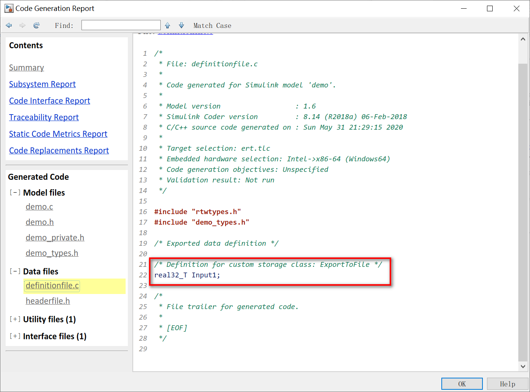Open headerfile.h from Data files
The height and width of the screenshot is (392, 530).
tap(48, 301)
